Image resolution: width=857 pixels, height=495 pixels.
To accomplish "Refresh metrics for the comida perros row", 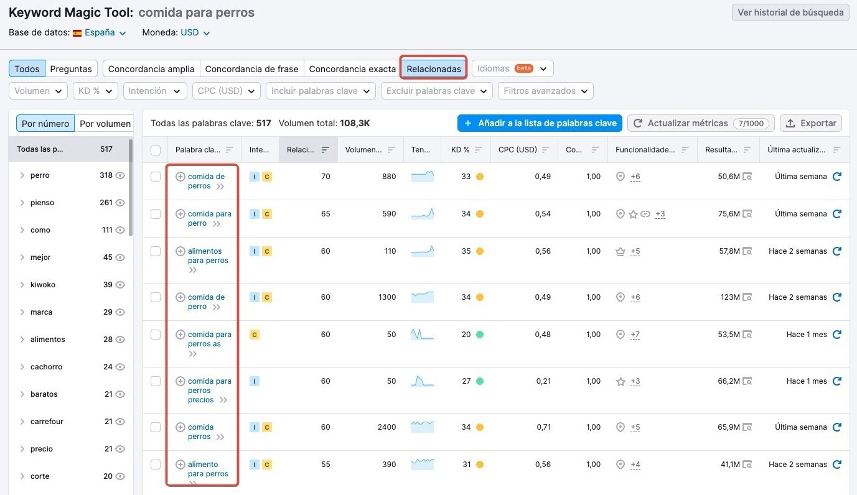I will coord(837,427).
